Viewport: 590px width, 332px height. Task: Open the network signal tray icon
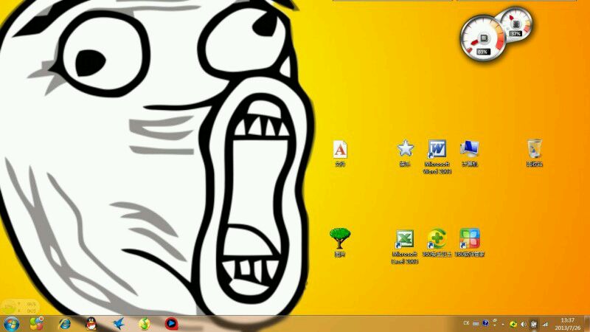click(545, 324)
